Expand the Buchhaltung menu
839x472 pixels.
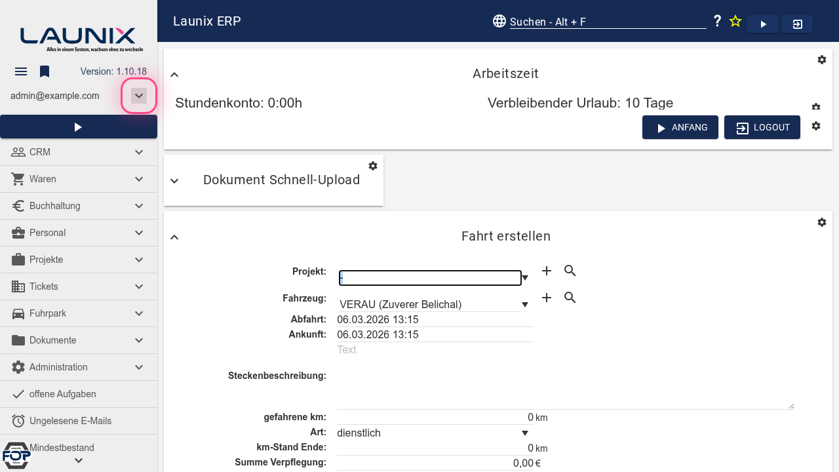tap(79, 206)
